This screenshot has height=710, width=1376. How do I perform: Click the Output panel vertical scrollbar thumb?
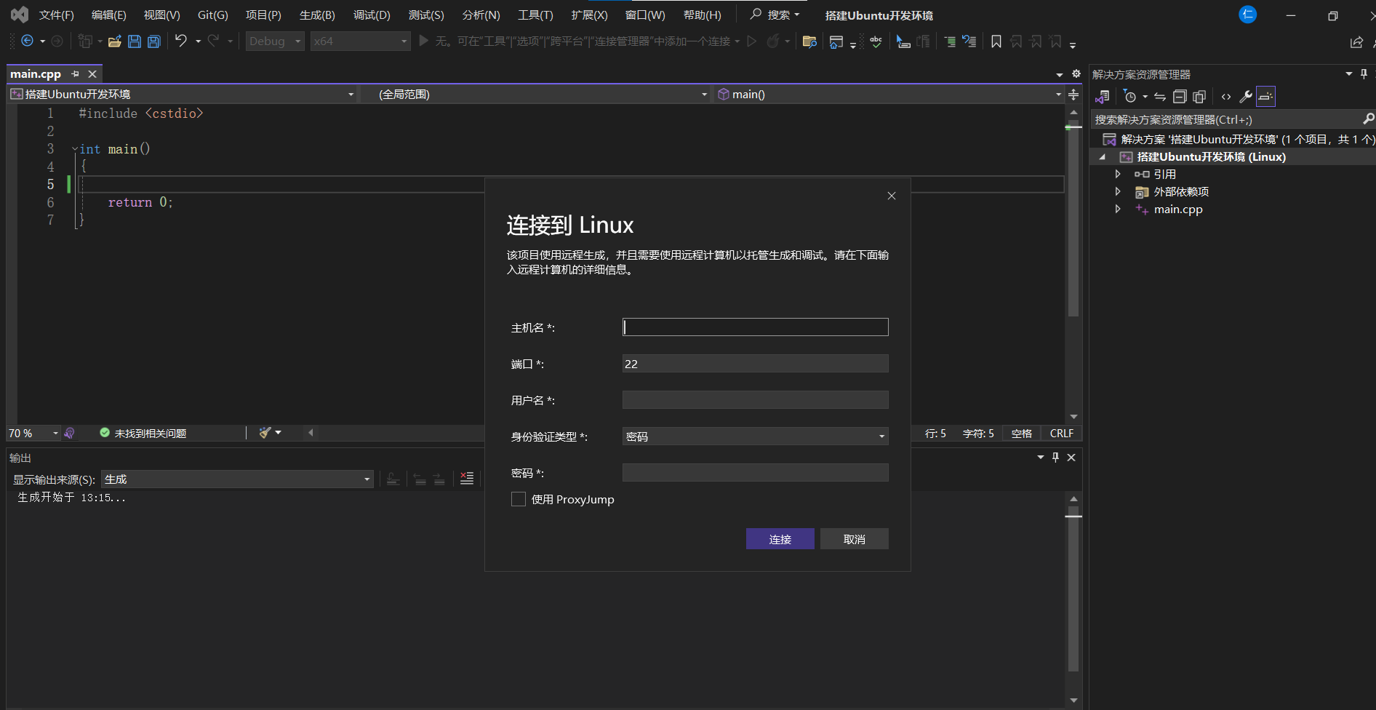point(1073,589)
